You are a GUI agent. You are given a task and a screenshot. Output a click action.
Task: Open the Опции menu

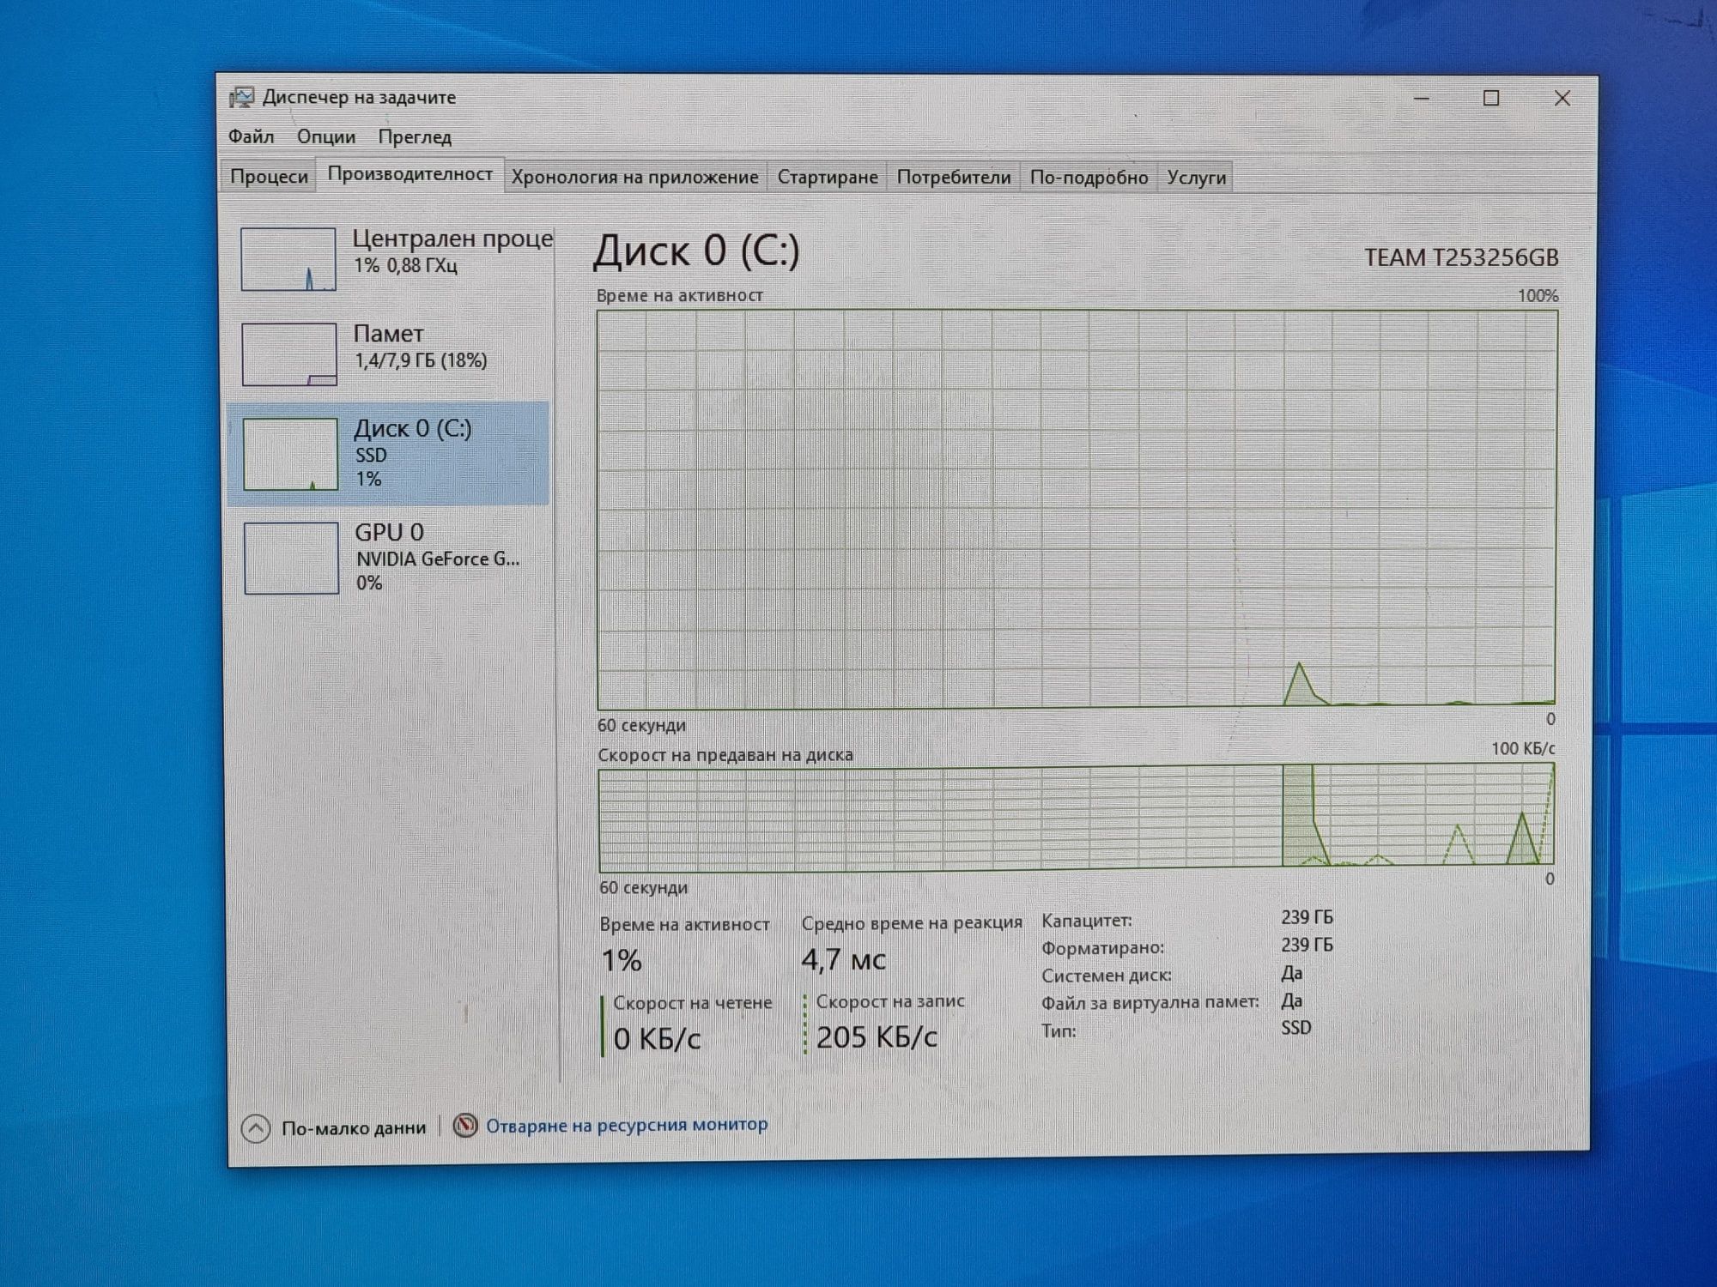326,137
